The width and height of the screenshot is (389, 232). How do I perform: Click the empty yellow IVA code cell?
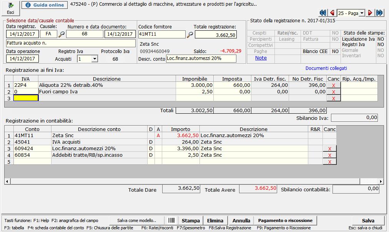(26, 98)
